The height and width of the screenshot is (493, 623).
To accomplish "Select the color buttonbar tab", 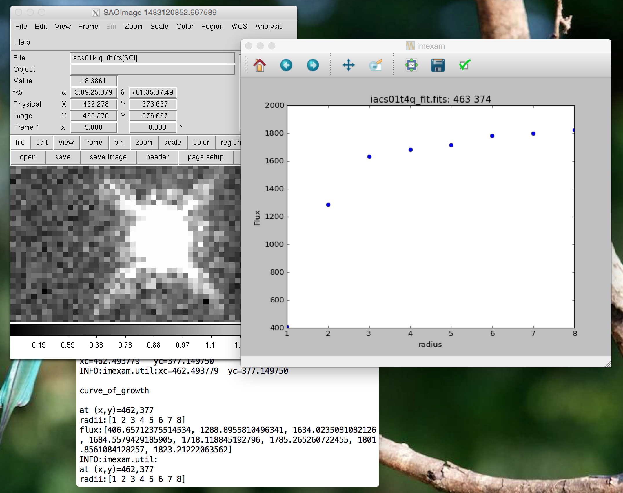I will tap(201, 143).
